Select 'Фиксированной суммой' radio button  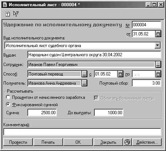pos(8,105)
